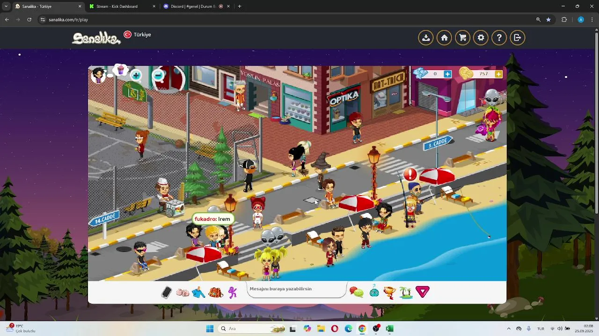The width and height of the screenshot is (599, 336).
Task: Open the volume control in system tray
Action: click(x=559, y=329)
